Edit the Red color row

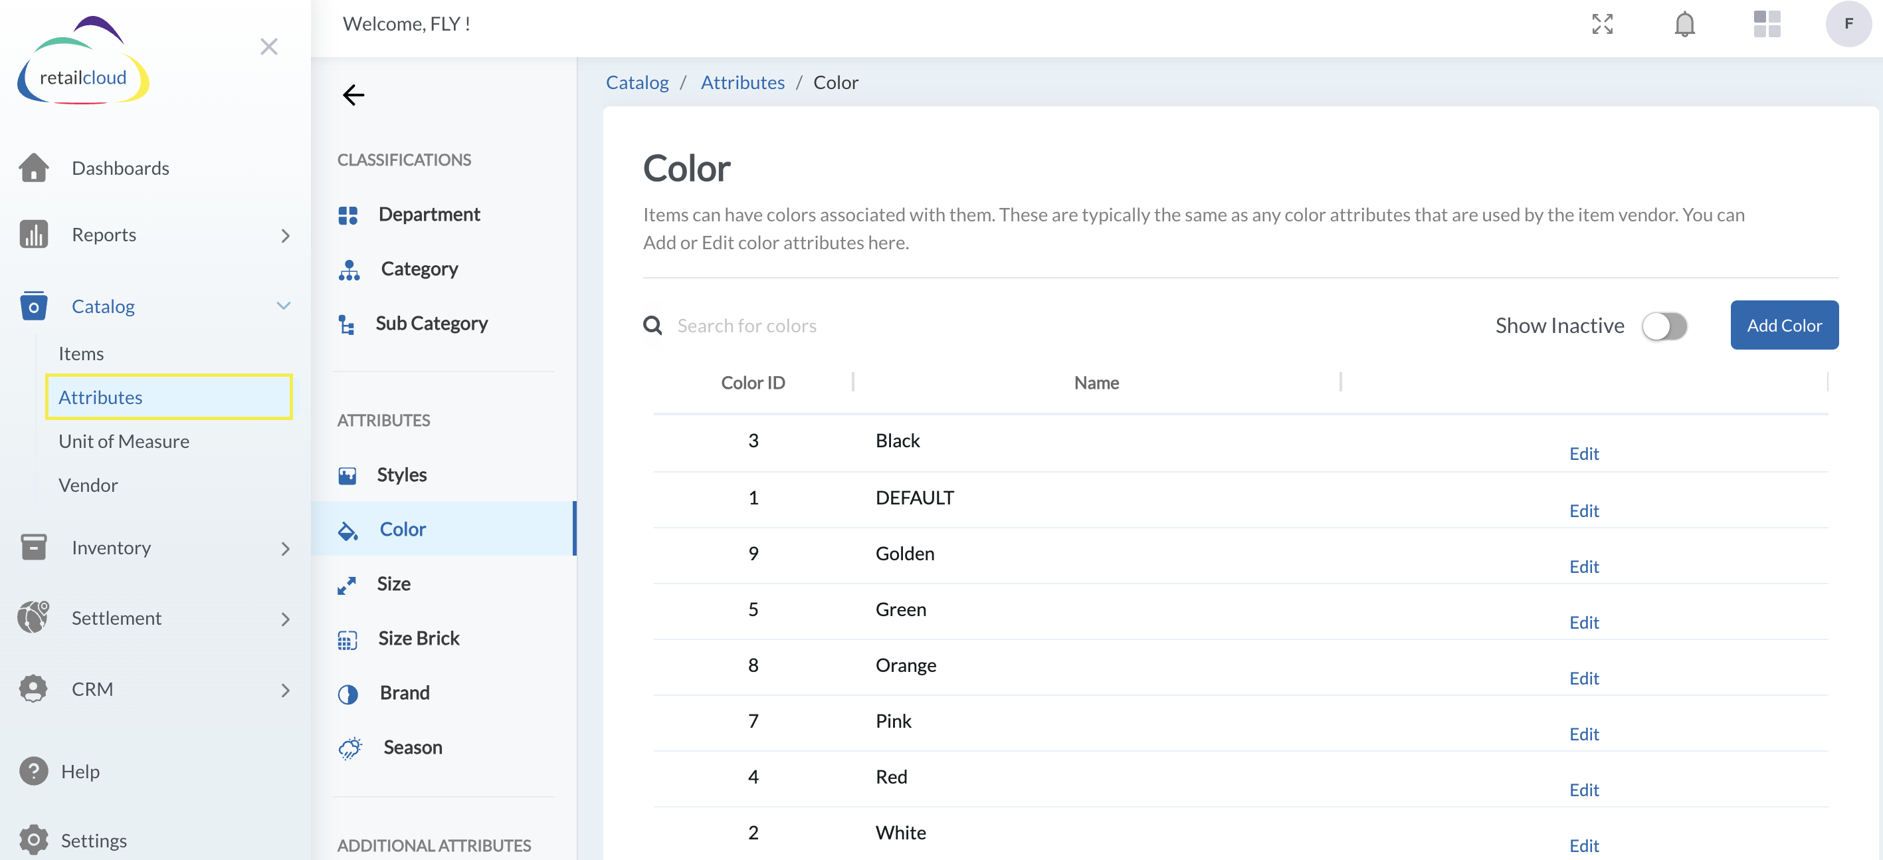[x=1583, y=790]
